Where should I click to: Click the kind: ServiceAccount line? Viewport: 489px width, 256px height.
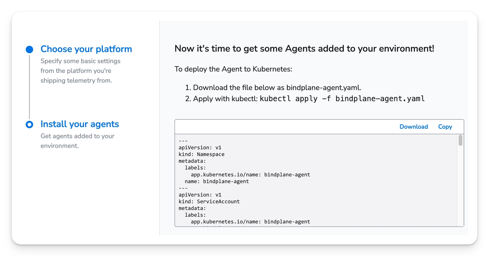(x=209, y=201)
